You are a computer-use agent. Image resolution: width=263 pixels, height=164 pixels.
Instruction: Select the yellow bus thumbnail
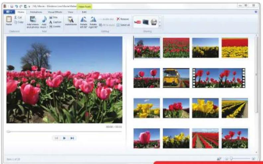(176, 78)
